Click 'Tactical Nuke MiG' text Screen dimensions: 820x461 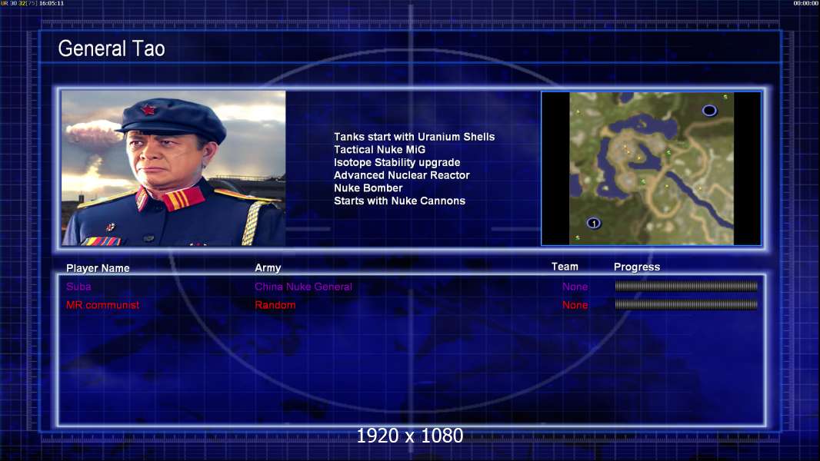coord(380,149)
